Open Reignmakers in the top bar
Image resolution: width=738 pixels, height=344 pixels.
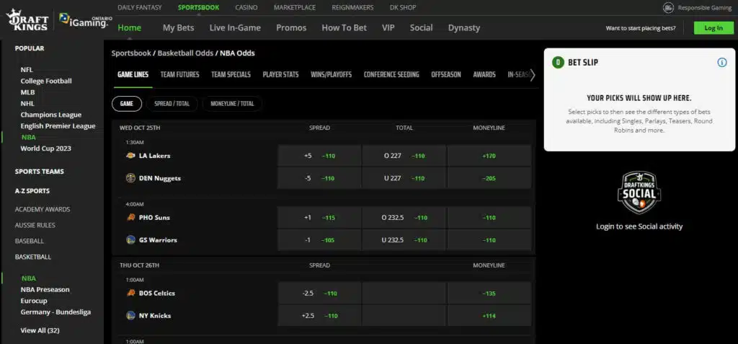coord(352,7)
